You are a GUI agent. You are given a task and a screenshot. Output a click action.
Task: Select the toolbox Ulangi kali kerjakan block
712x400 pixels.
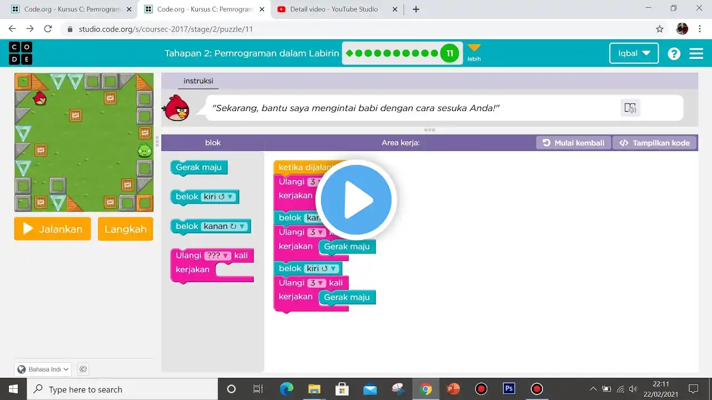pyautogui.click(x=212, y=265)
